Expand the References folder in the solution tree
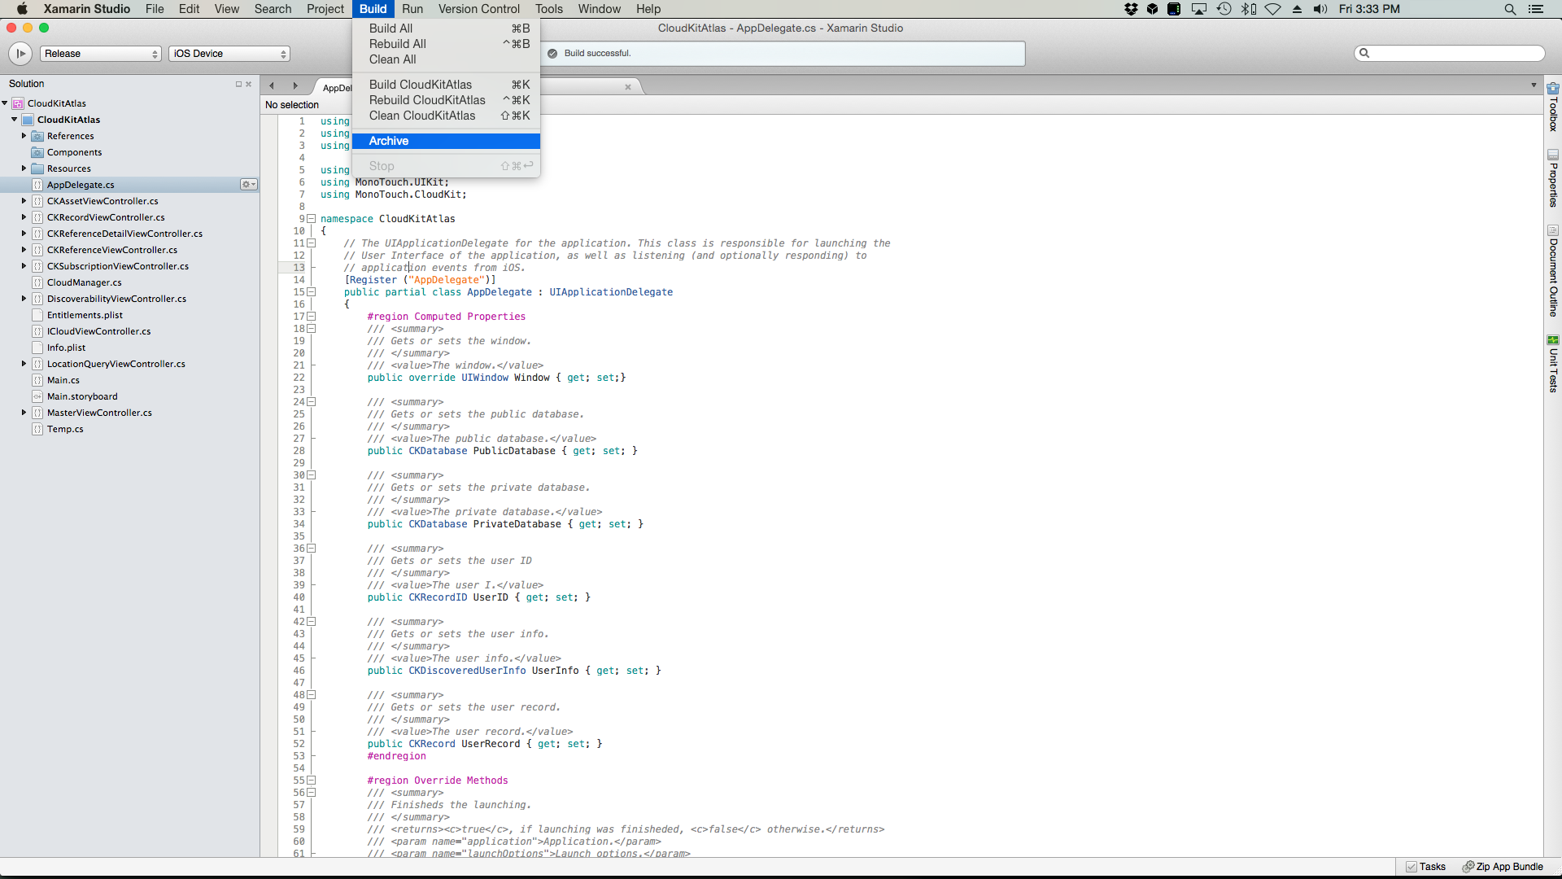1562x879 pixels. click(x=24, y=136)
